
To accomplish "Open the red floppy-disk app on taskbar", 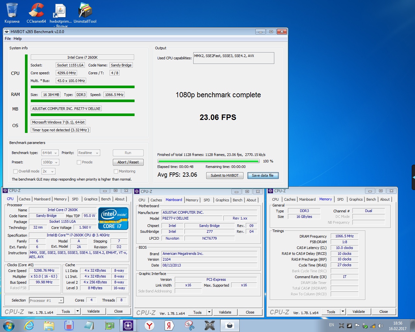I will [x=69, y=326].
